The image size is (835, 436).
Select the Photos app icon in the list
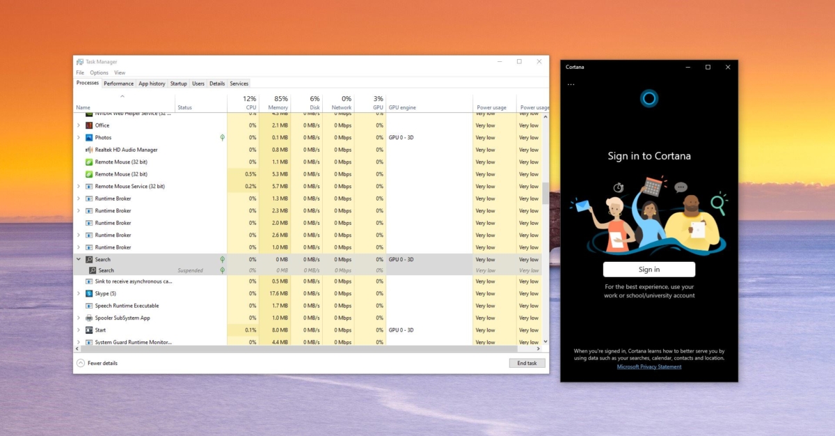[x=90, y=137]
